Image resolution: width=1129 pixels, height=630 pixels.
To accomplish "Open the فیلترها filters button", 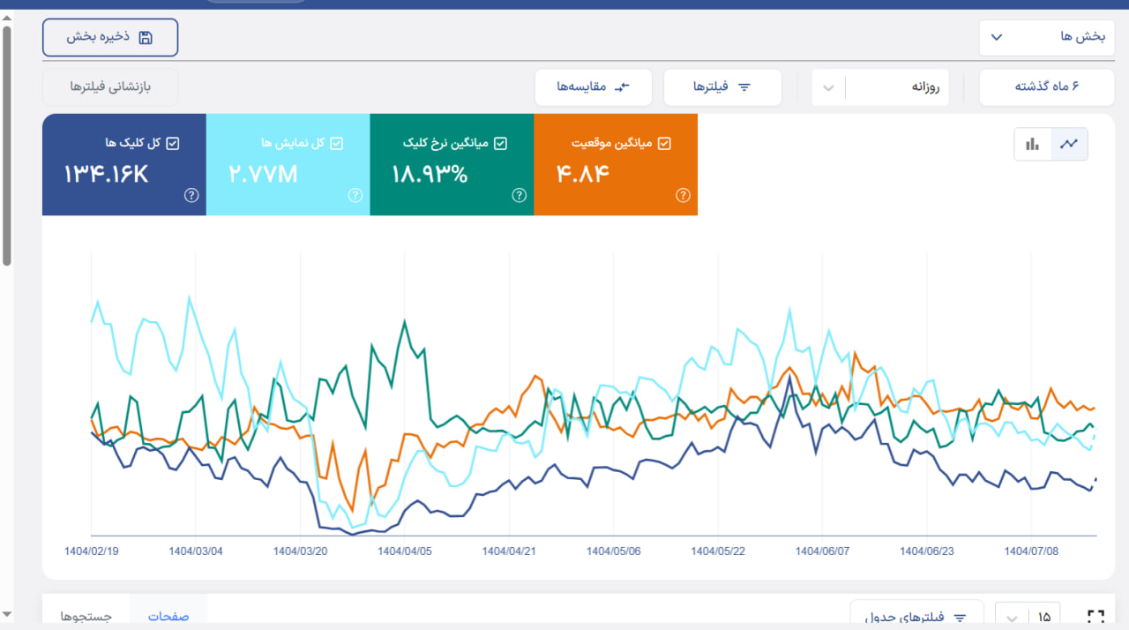I will coord(722,87).
